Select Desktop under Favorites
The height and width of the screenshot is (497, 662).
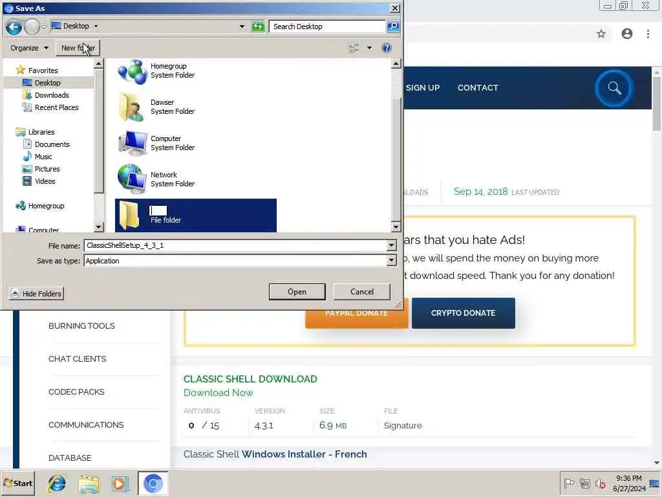[x=47, y=83]
